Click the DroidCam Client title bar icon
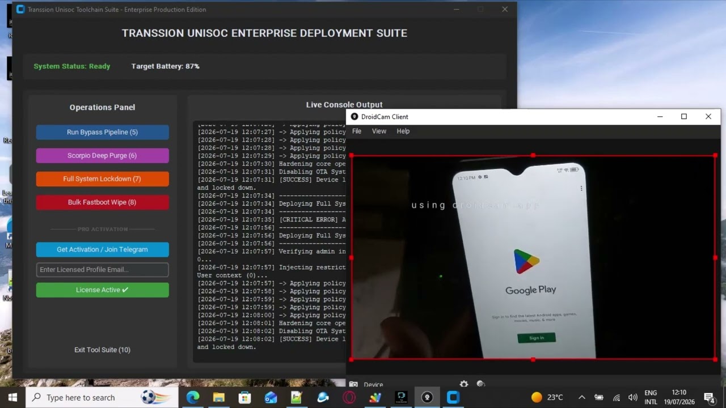The width and height of the screenshot is (726, 408). tap(354, 117)
